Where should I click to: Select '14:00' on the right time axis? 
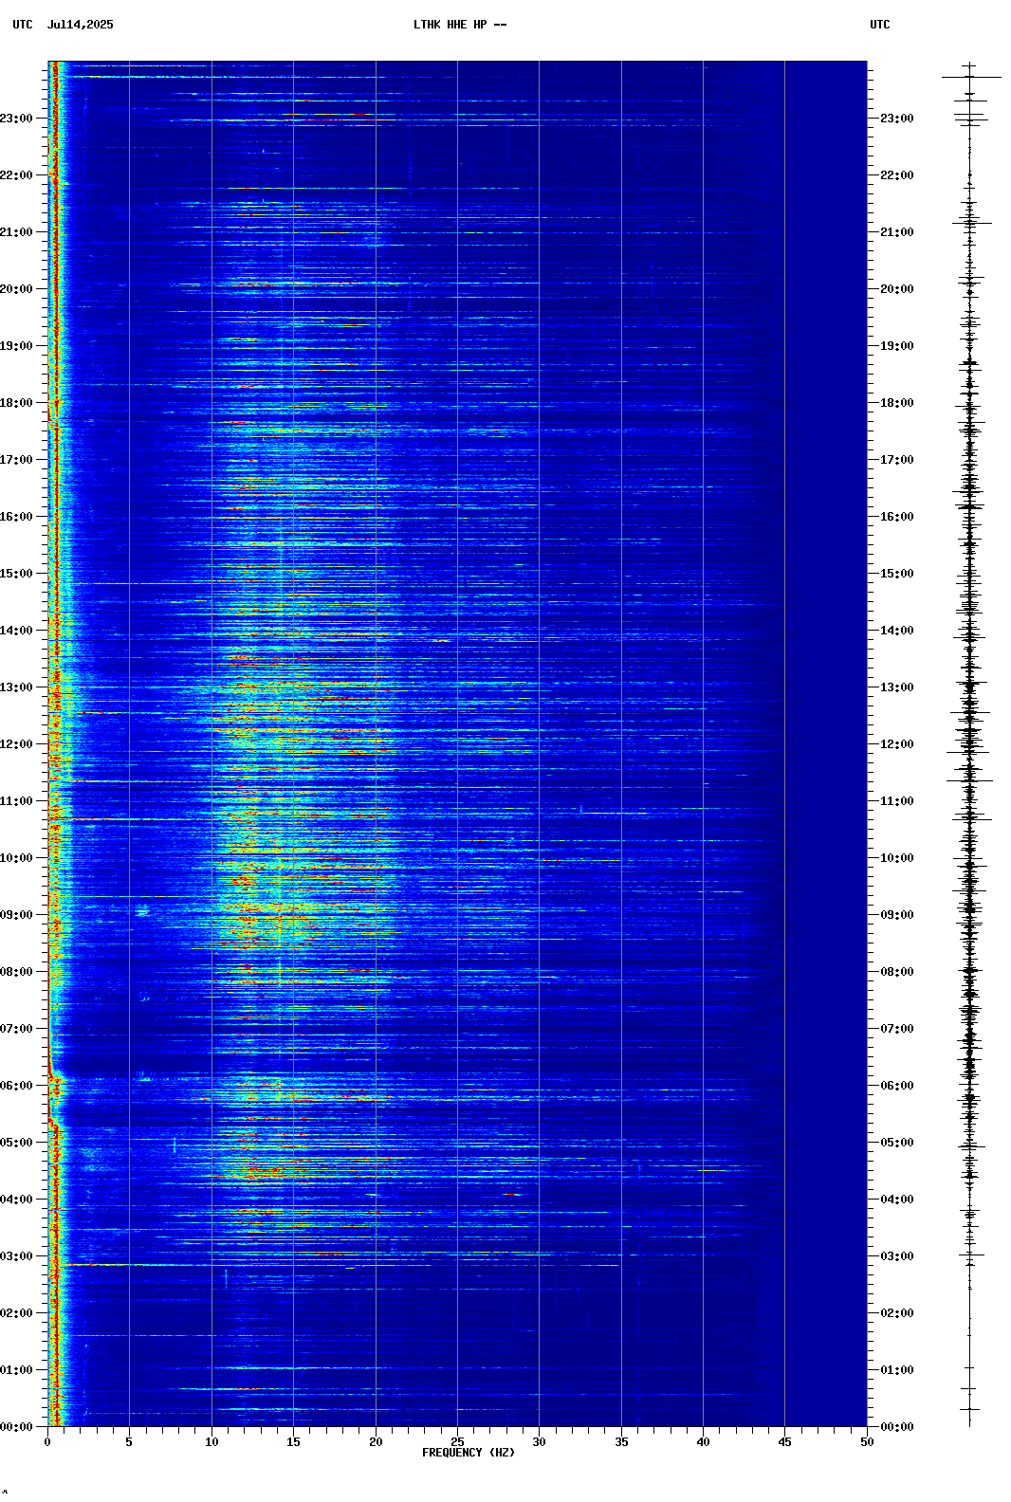pos(897,631)
